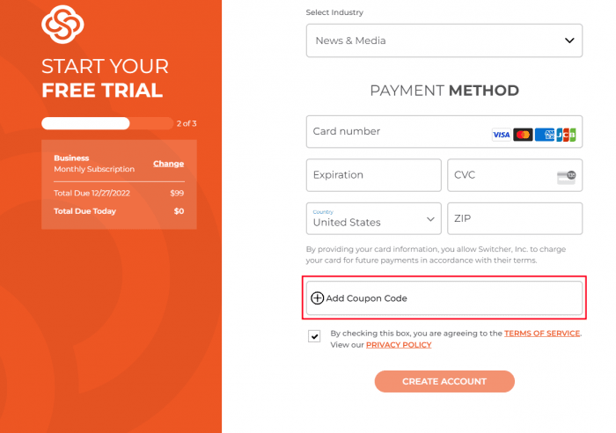The height and width of the screenshot is (433, 616).
Task: Click the CVC card hint icon
Action: (567, 177)
